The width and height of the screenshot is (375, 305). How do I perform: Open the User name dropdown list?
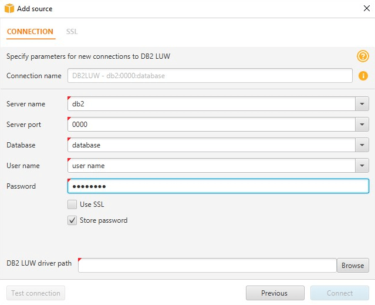click(362, 166)
